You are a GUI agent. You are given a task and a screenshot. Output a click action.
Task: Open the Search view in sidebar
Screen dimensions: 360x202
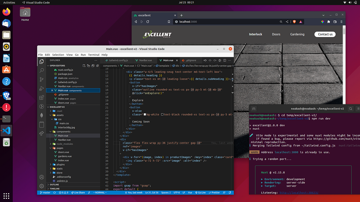click(41, 71)
